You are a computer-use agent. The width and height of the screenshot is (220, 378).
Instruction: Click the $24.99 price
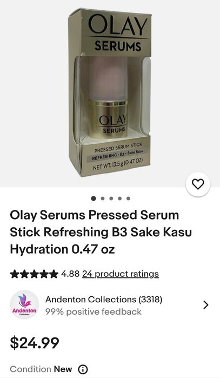35,343
